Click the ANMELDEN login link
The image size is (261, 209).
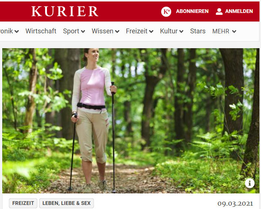pyautogui.click(x=239, y=11)
